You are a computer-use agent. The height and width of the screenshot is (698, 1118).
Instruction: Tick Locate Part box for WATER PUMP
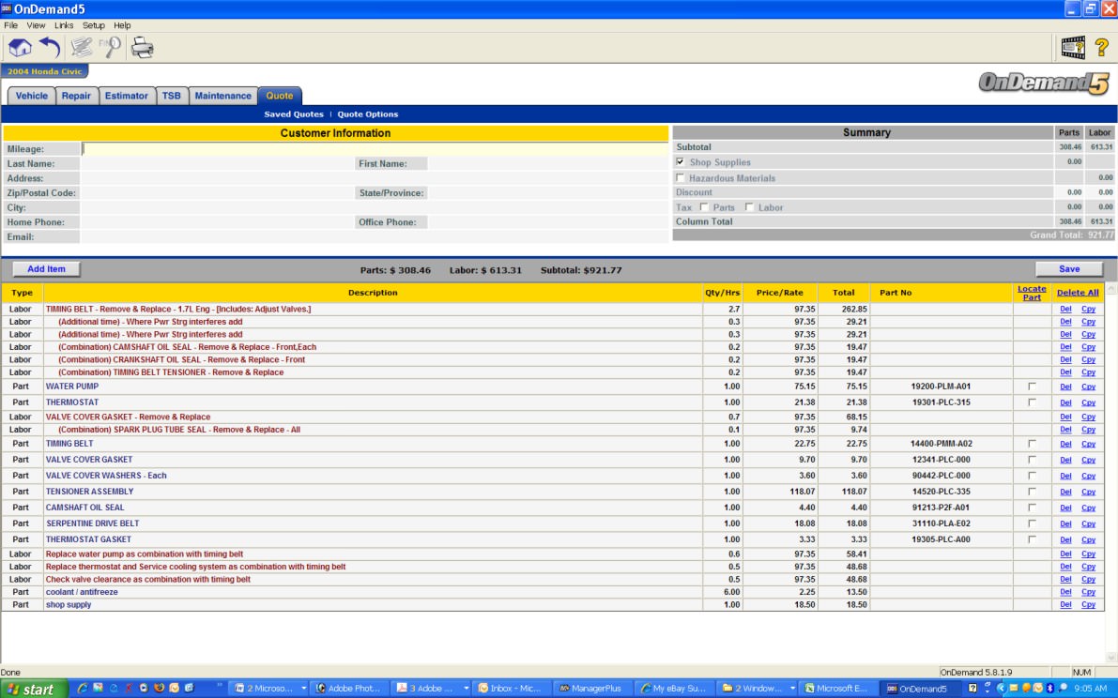point(1032,387)
